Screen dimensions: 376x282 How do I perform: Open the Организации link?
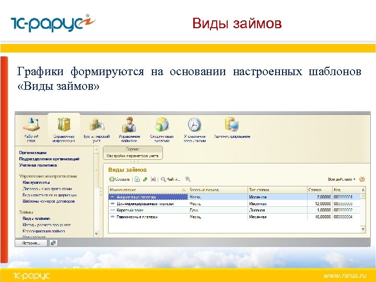pyautogui.click(x=32, y=152)
